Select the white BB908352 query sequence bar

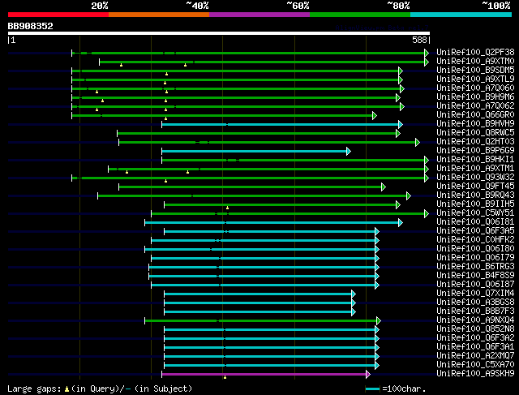(219, 33)
